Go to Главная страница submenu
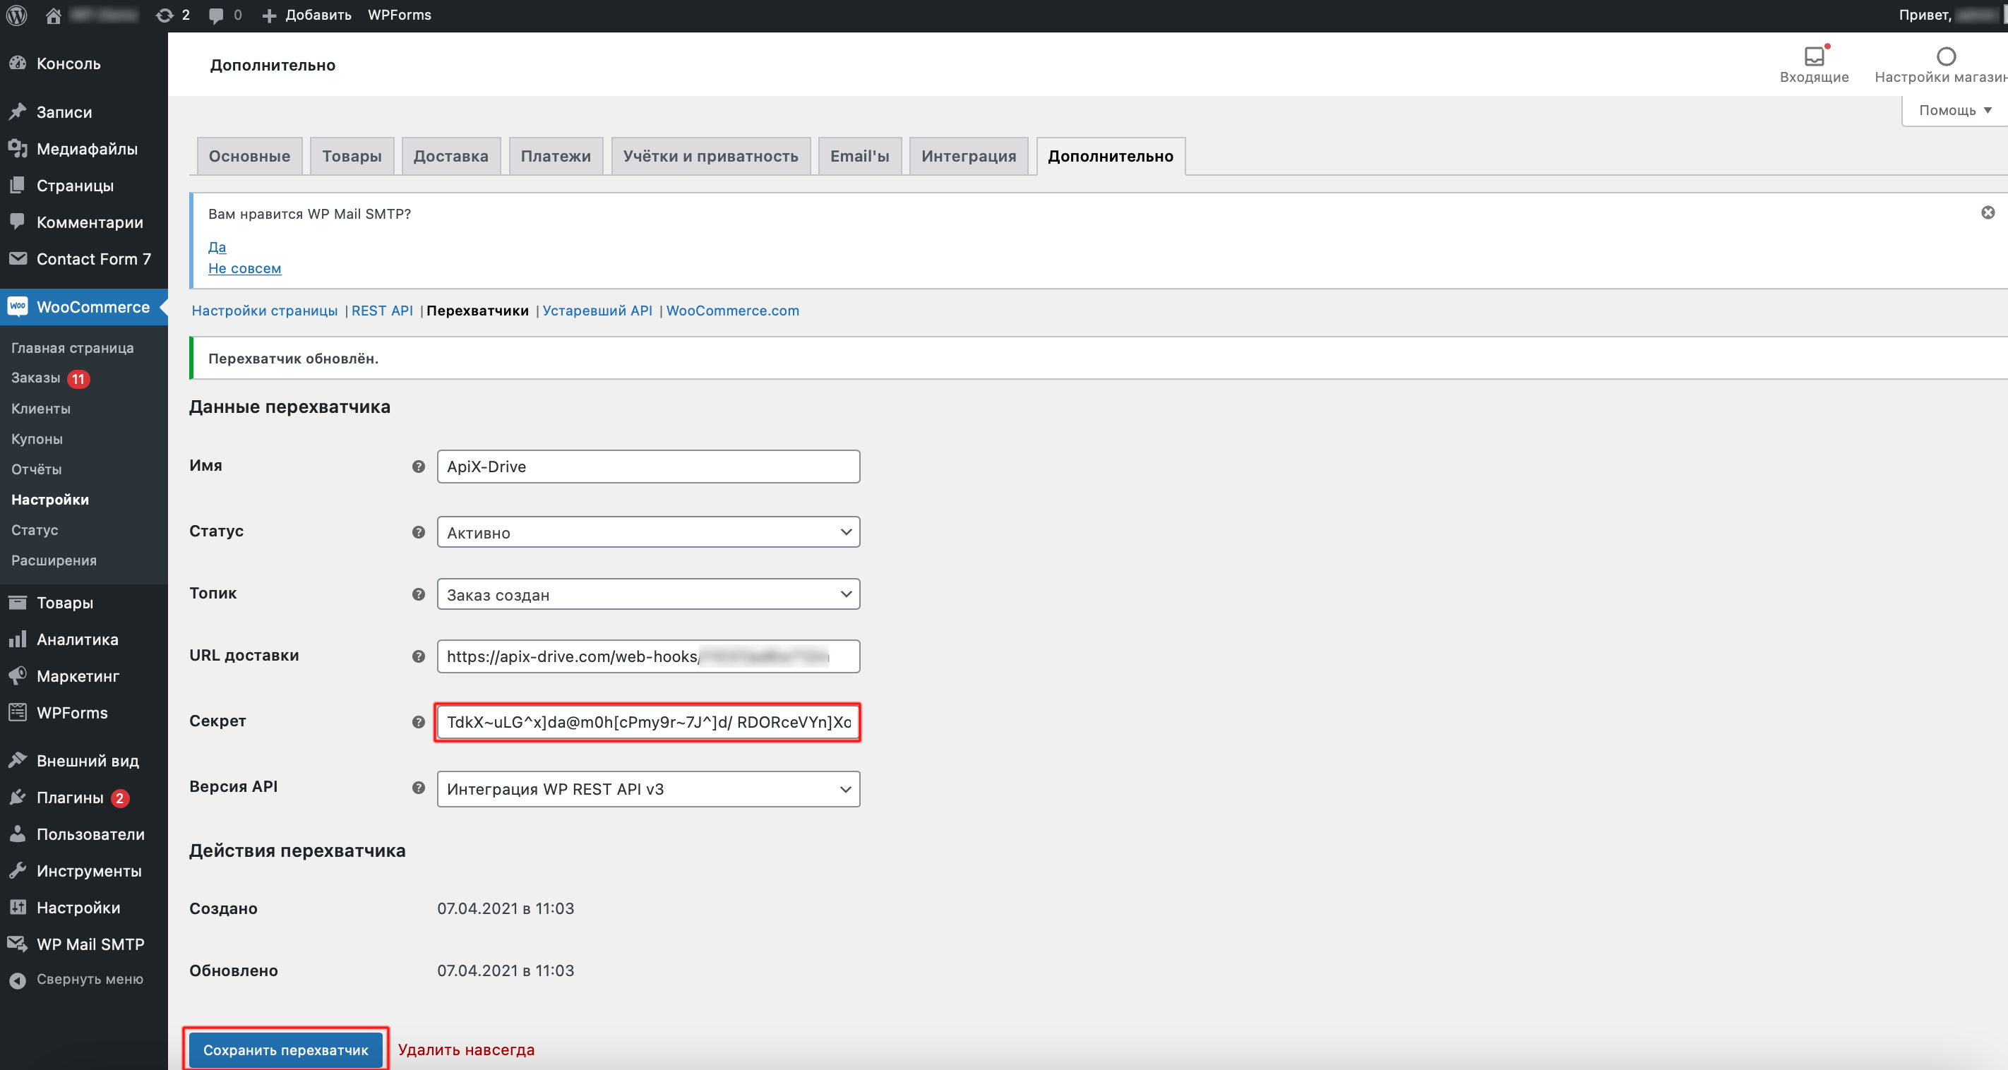The image size is (2008, 1070). [73, 349]
